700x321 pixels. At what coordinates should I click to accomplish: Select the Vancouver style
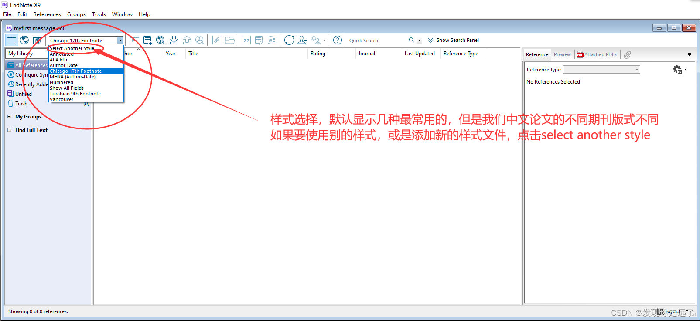pos(86,99)
